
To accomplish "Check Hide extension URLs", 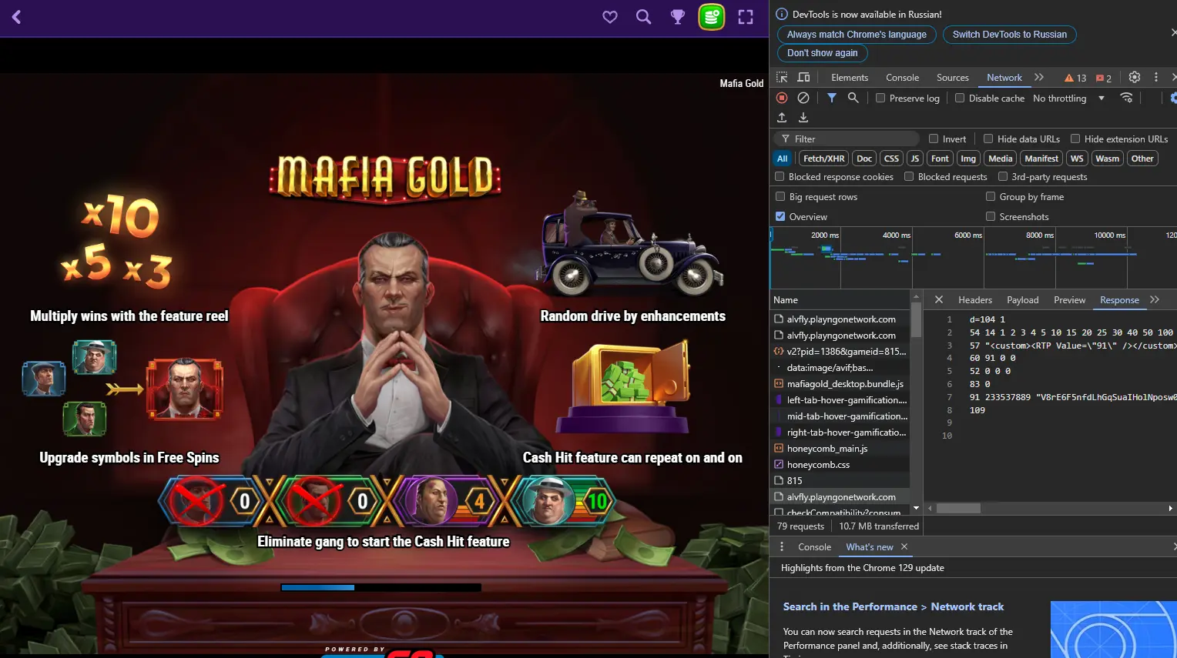I will [1075, 139].
